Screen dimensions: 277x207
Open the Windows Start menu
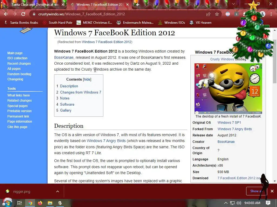(7, 203)
